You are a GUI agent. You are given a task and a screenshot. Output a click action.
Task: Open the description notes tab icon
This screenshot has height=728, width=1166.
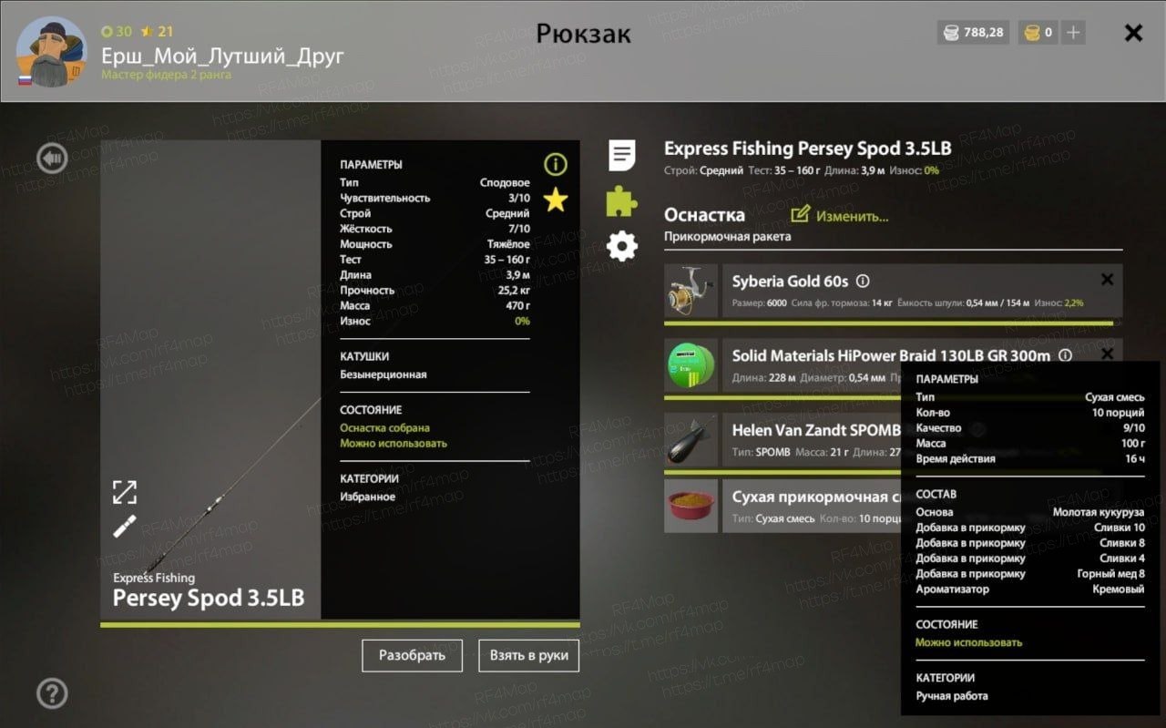coord(622,156)
